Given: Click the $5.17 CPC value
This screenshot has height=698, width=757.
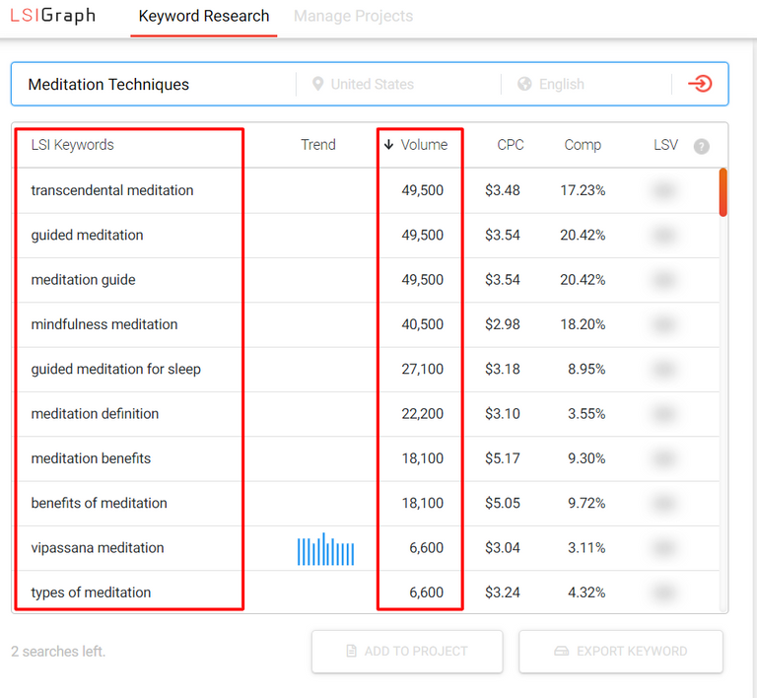Looking at the screenshot, I should coord(503,458).
